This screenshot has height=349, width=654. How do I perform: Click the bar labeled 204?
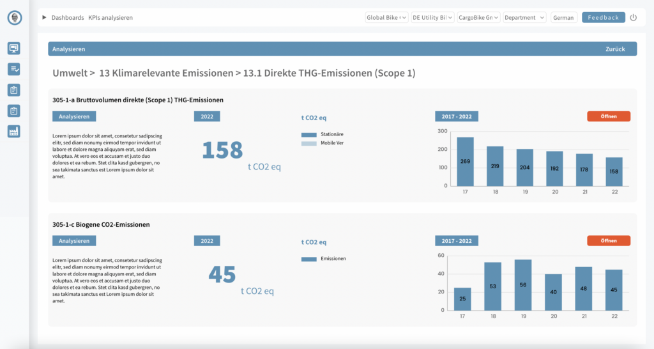(525, 167)
